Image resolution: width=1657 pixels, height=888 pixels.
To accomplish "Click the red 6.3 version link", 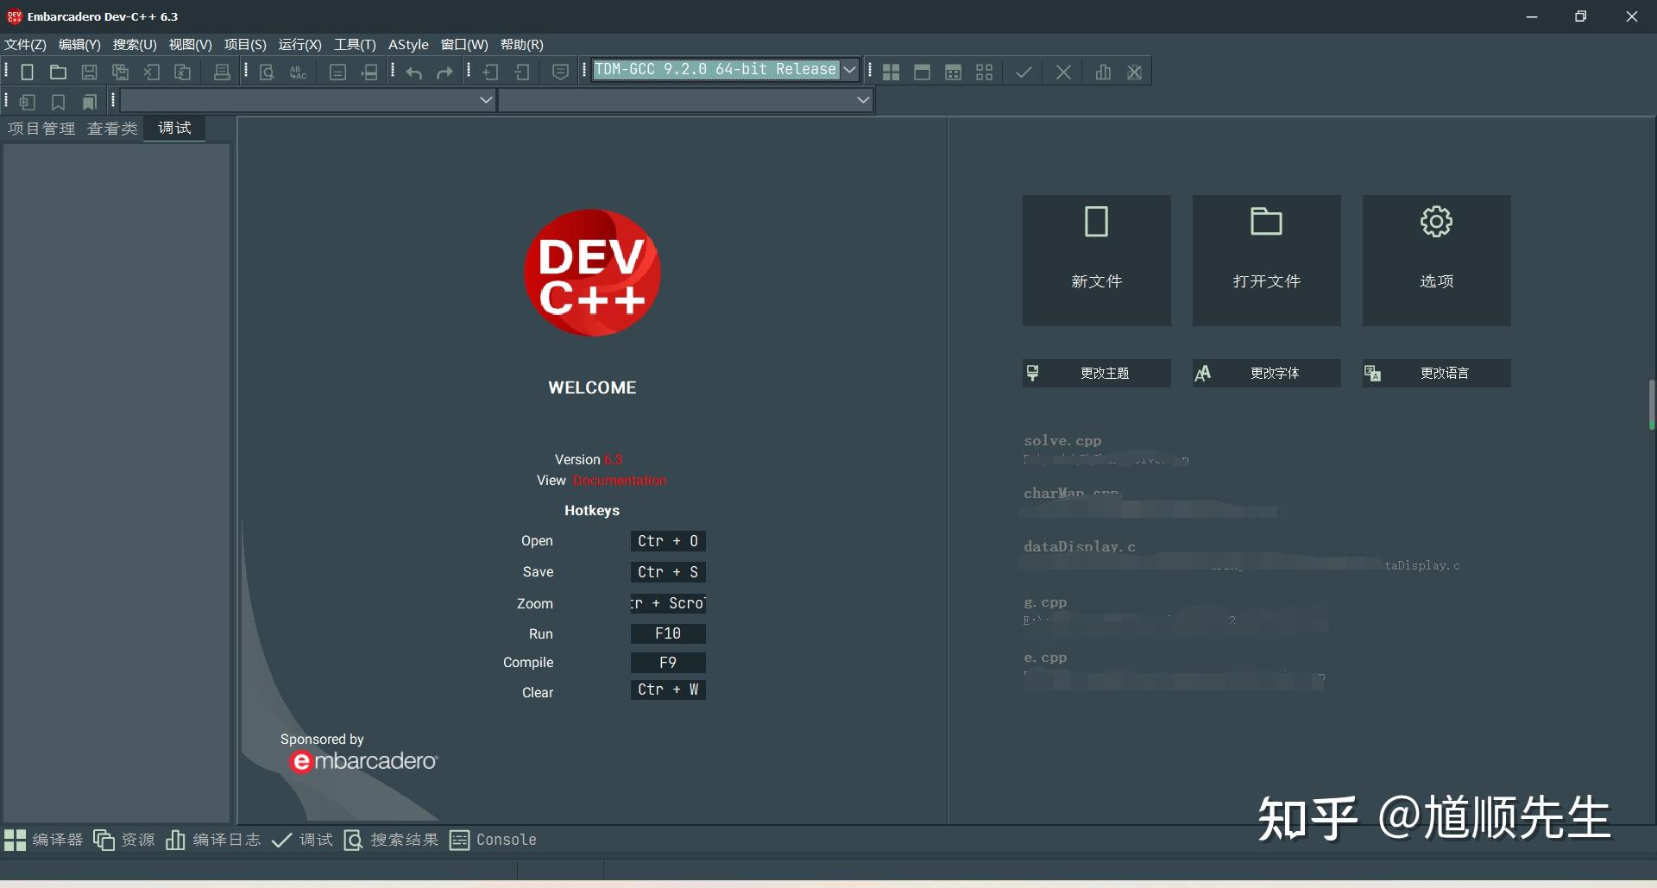I will (613, 460).
